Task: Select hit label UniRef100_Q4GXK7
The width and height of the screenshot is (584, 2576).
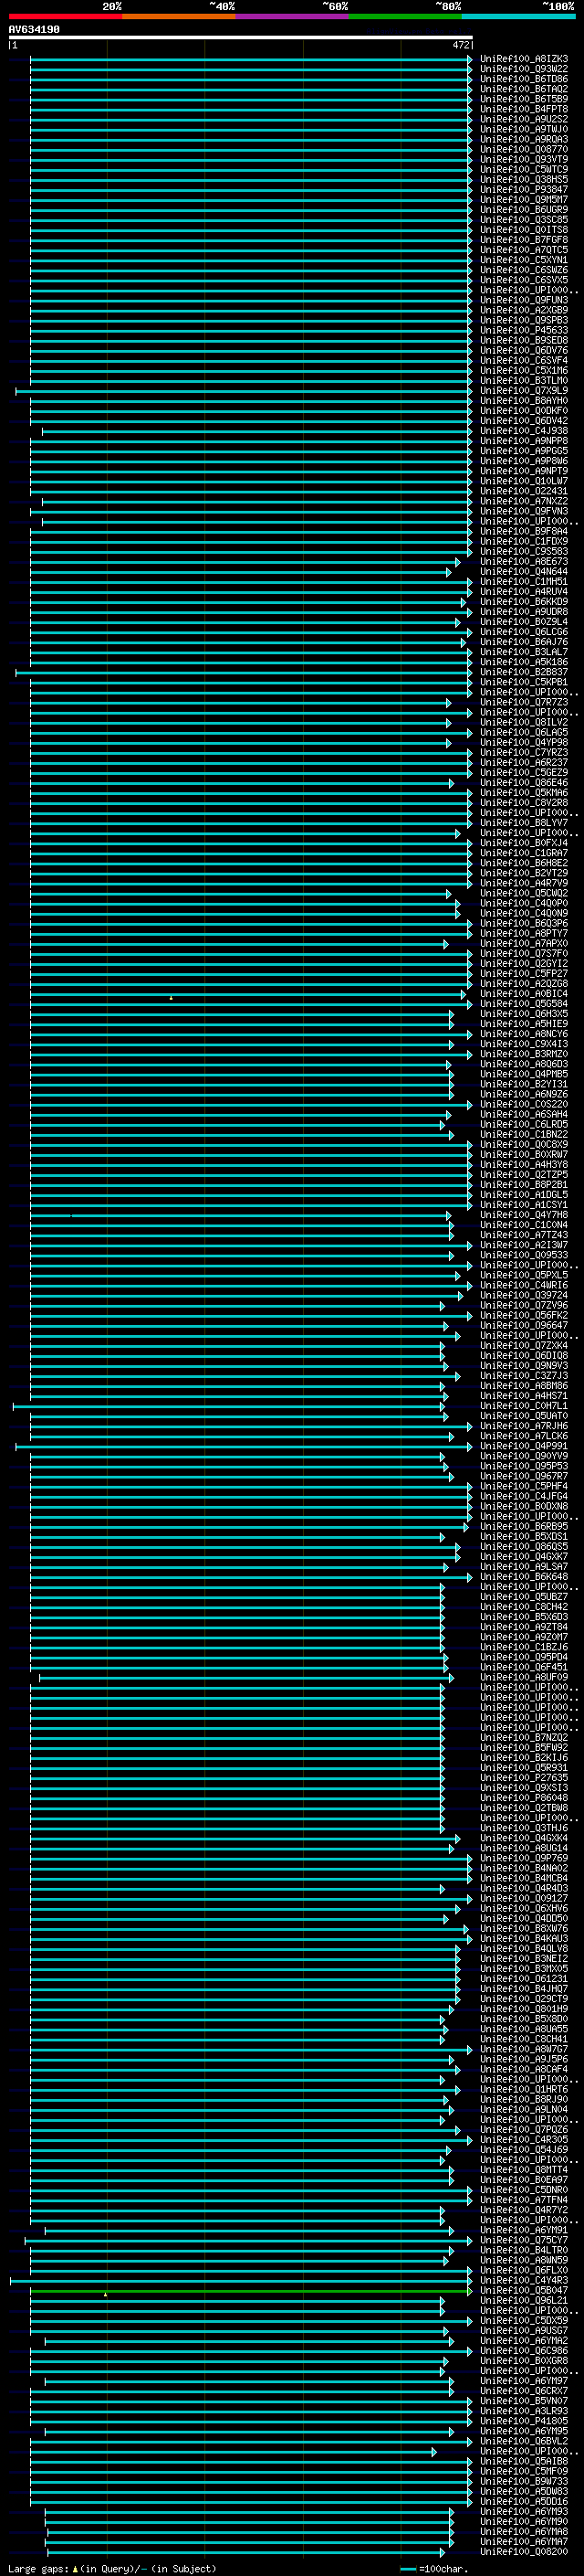Action: coord(524,1557)
